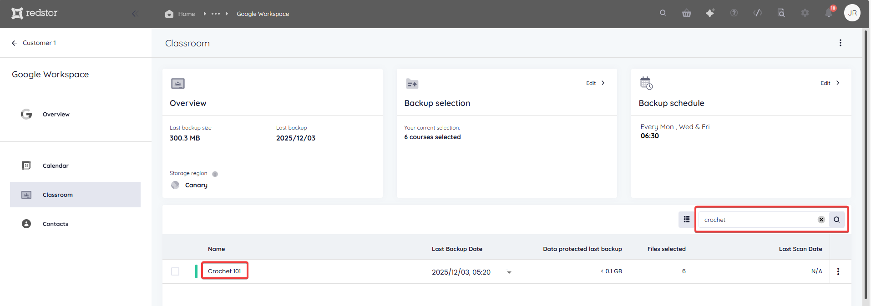Open notifications bell with badge
The width and height of the screenshot is (871, 306).
click(829, 13)
